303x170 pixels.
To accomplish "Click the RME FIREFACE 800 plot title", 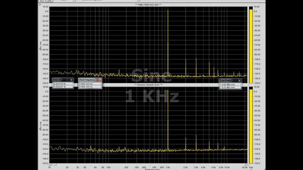I will pyautogui.click(x=148, y=5).
